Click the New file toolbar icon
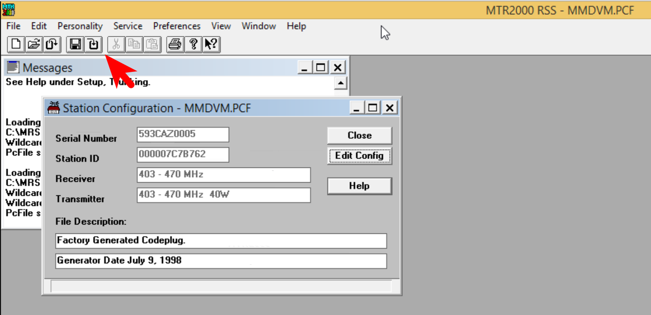Image resolution: width=651 pixels, height=315 pixels. pos(16,44)
